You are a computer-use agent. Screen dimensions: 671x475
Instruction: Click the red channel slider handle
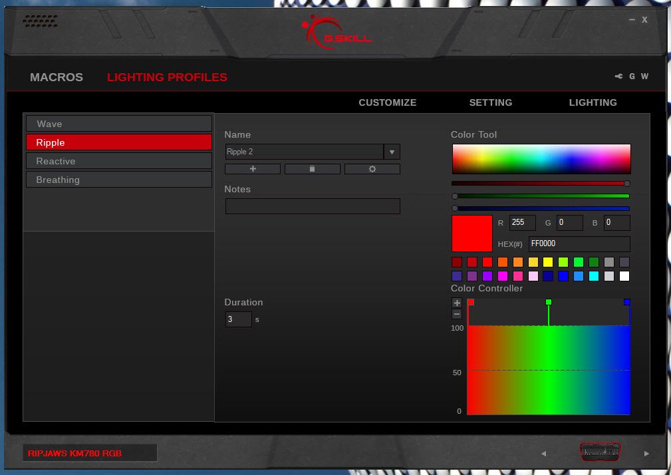[x=627, y=184]
